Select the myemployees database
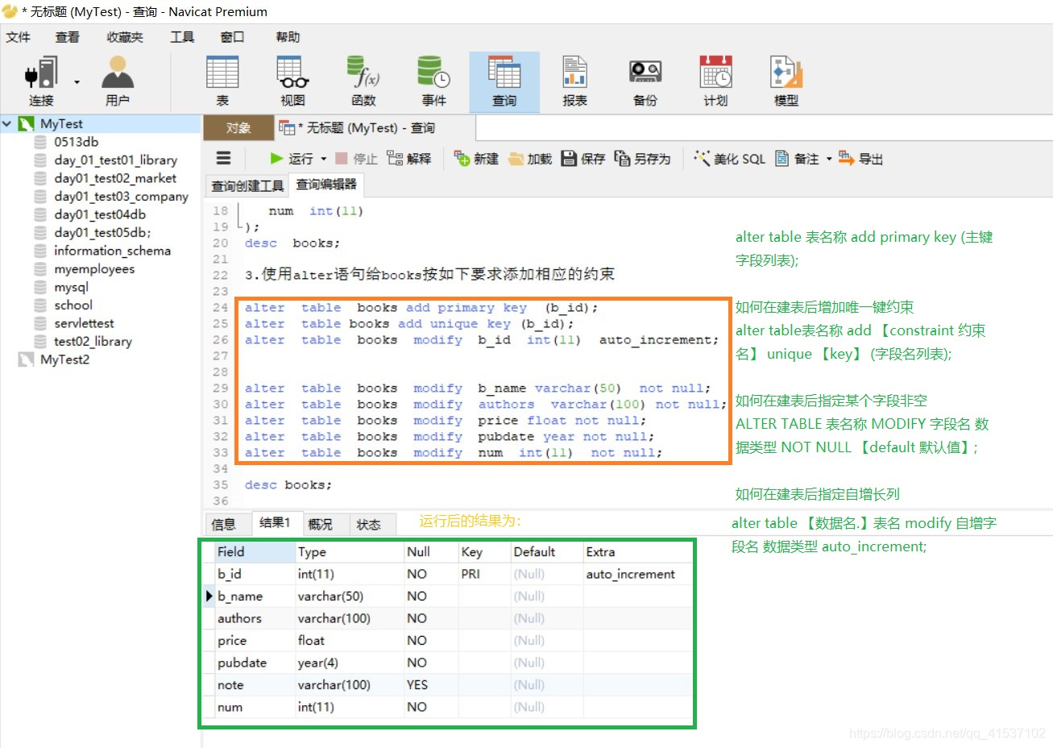 click(x=94, y=268)
